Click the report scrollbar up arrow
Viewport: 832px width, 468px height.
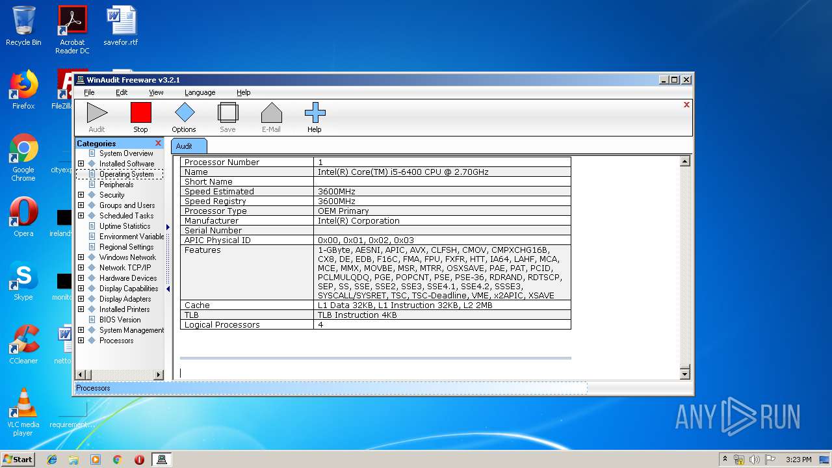click(684, 161)
